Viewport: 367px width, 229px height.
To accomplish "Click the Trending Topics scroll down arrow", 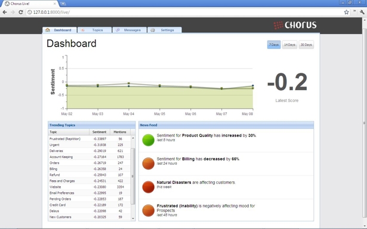I will pos(133,218).
